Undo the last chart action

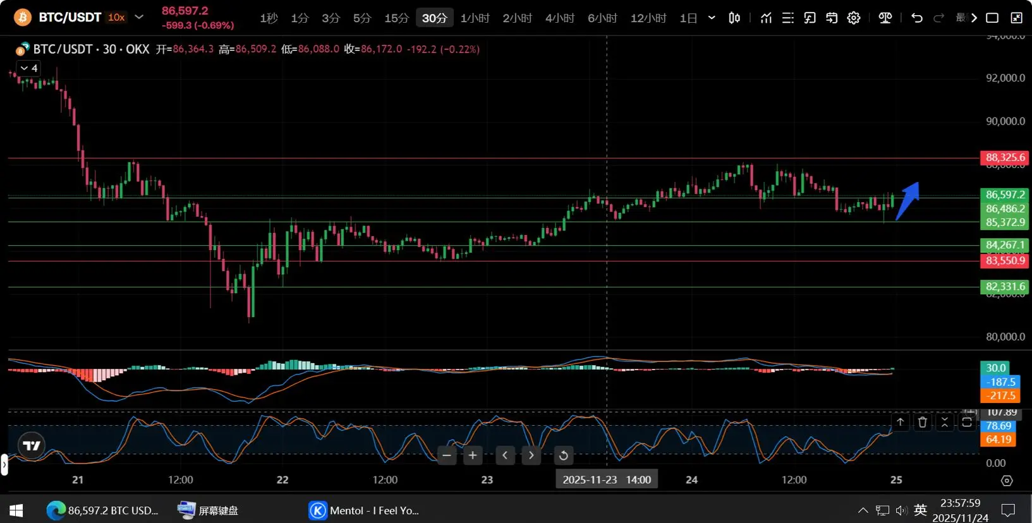916,18
